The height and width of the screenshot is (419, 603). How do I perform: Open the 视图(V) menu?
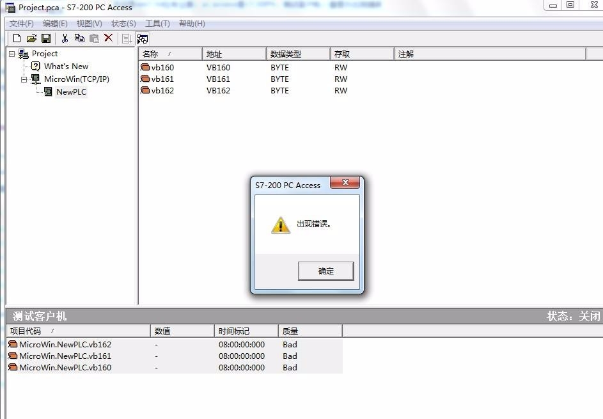pos(90,24)
